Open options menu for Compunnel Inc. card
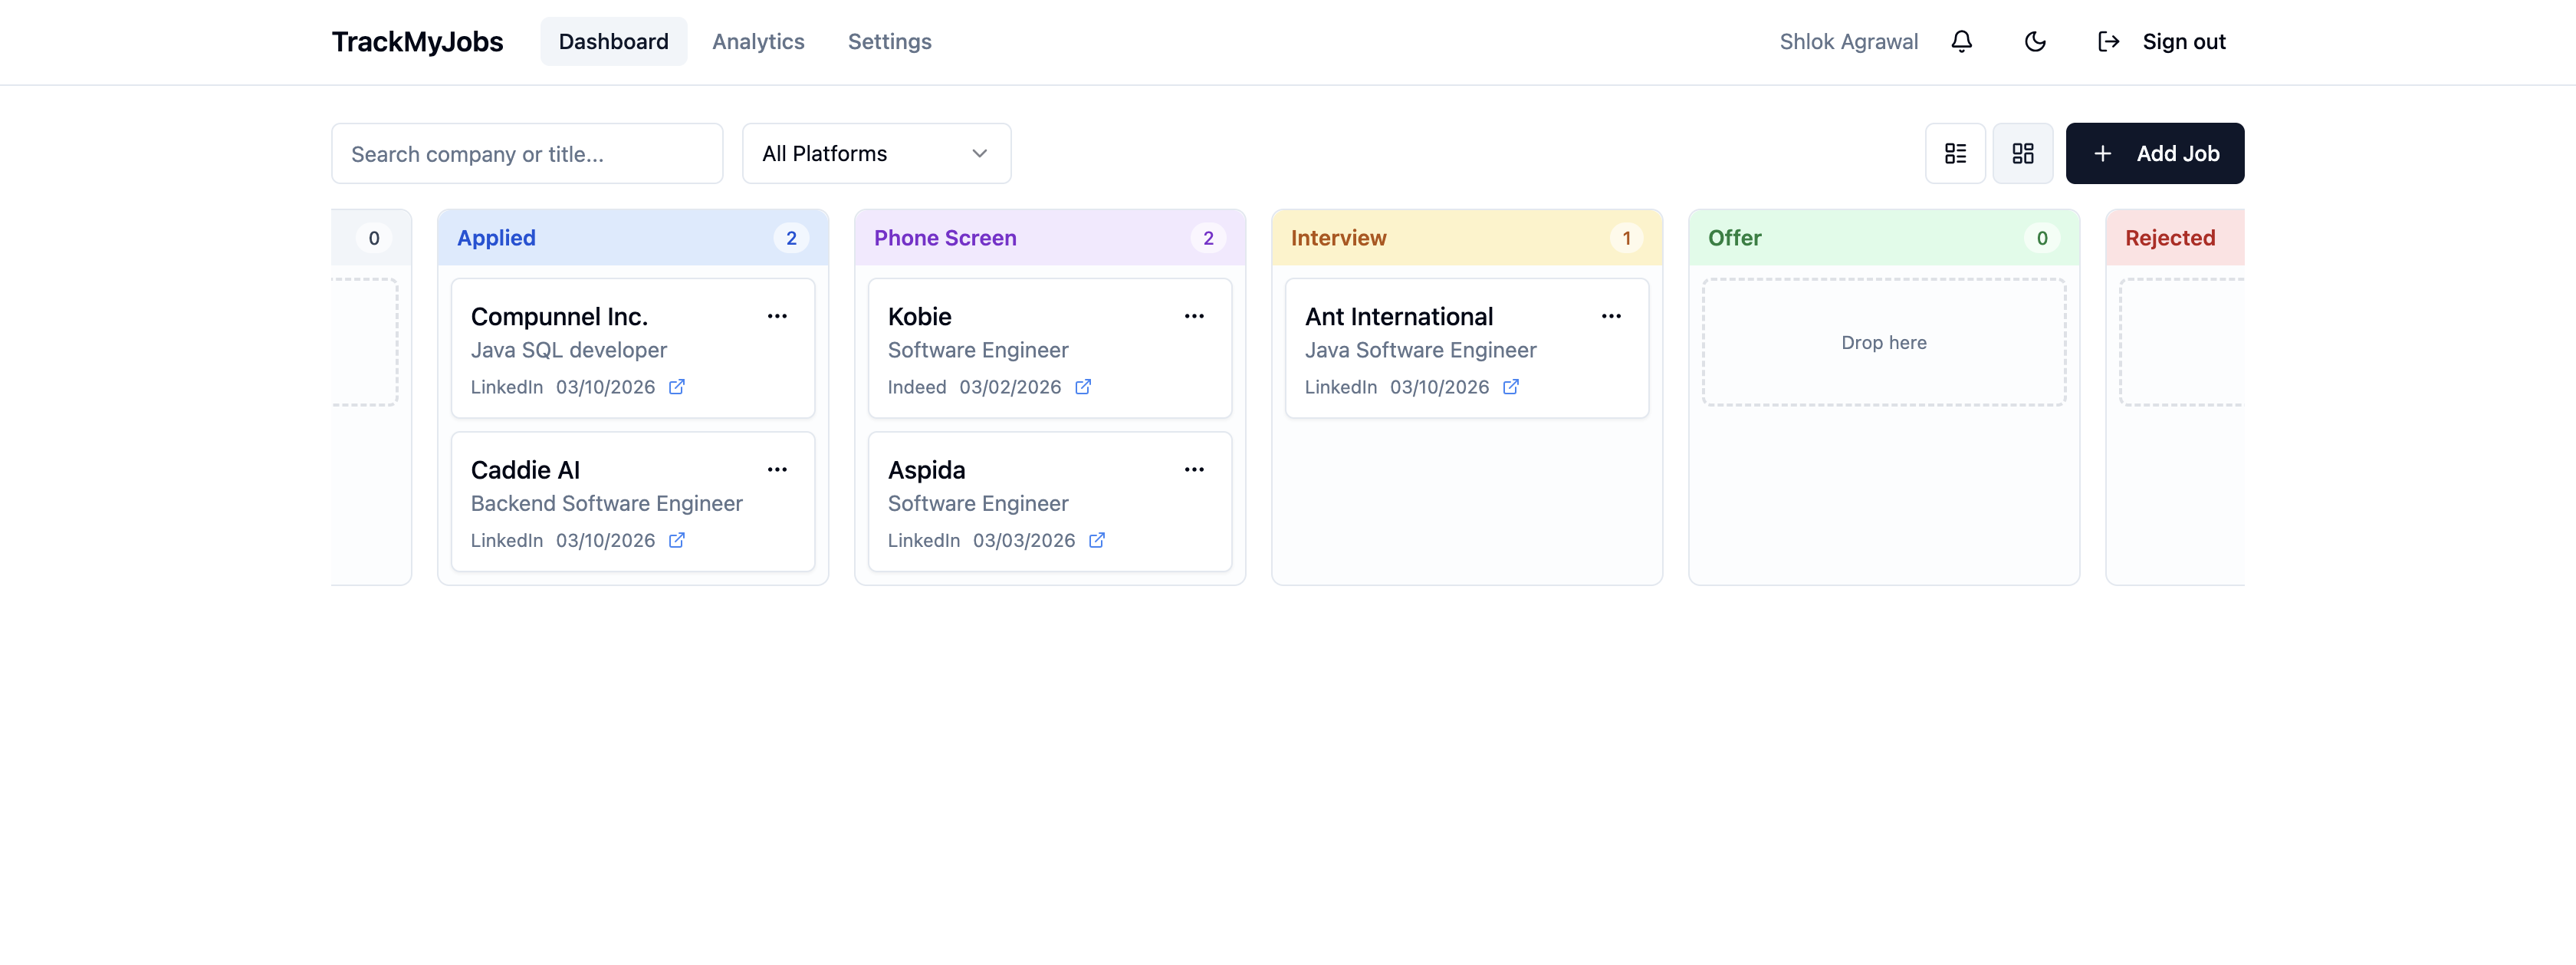Screen dimensions: 2576x965 click(777, 316)
